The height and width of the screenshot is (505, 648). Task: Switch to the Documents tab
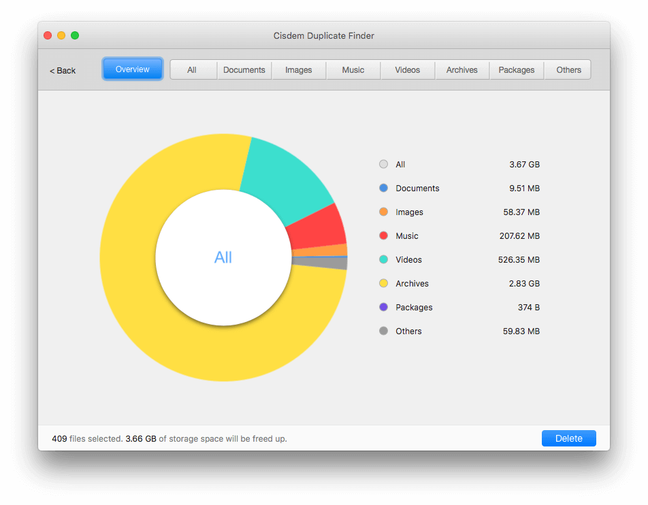(244, 70)
